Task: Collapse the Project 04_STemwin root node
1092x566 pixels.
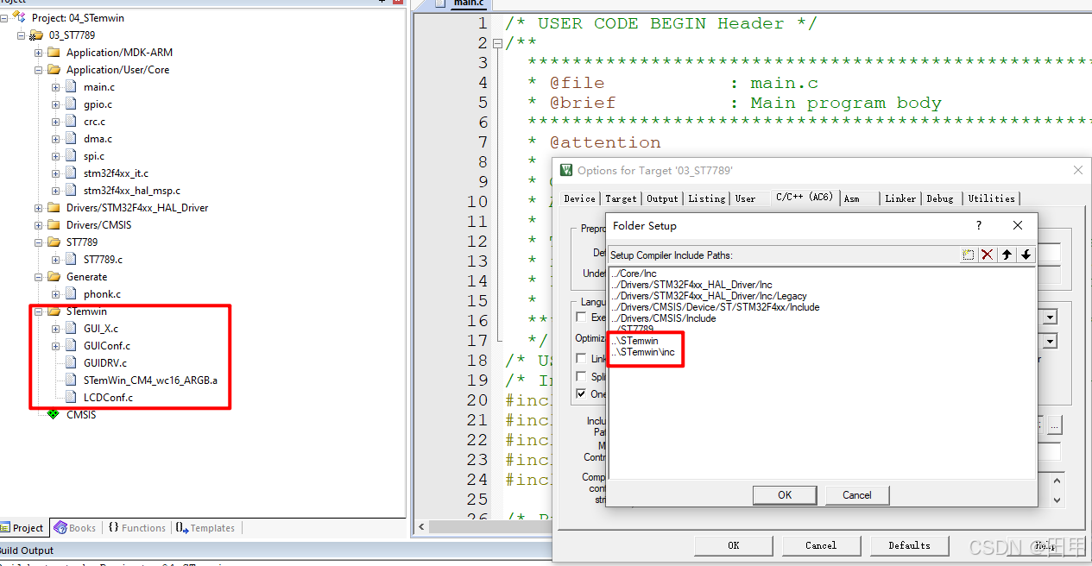Action: click(4, 18)
